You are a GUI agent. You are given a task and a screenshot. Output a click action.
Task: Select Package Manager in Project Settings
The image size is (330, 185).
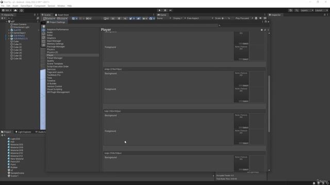pyautogui.click(x=56, y=47)
